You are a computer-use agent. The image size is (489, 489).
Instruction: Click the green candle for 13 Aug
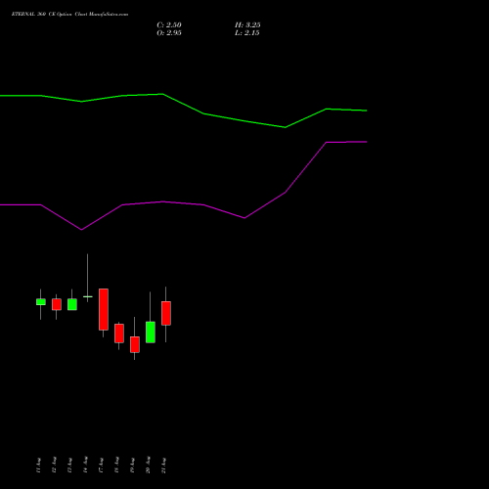click(x=72, y=304)
